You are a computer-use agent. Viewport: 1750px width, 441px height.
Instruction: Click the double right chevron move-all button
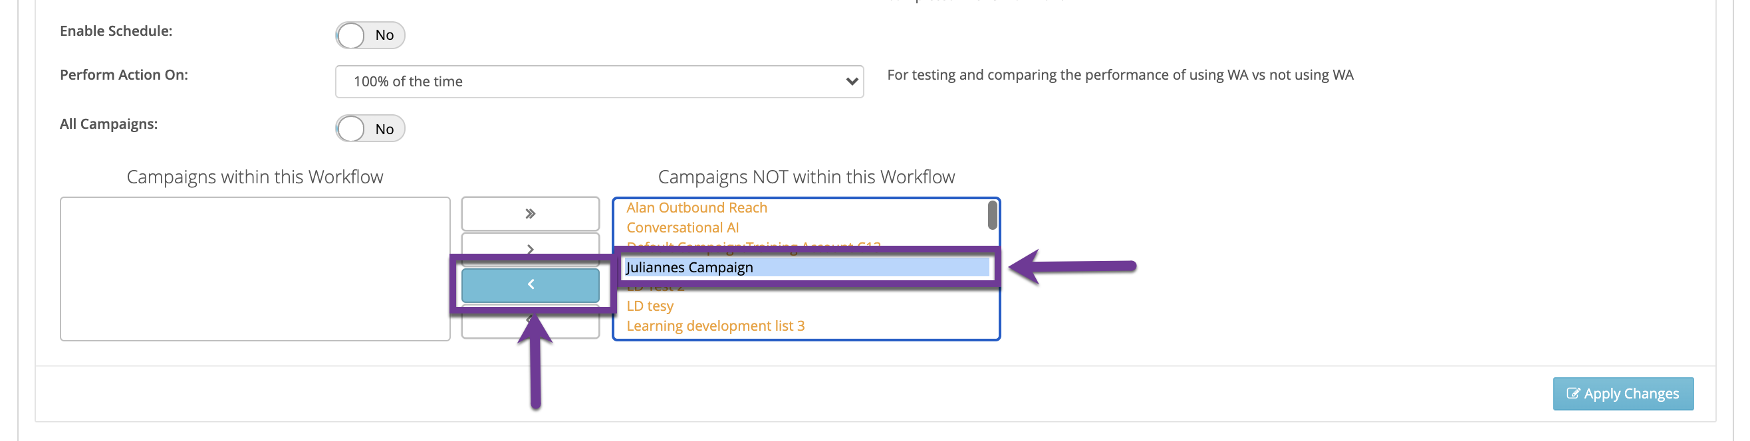(x=530, y=214)
